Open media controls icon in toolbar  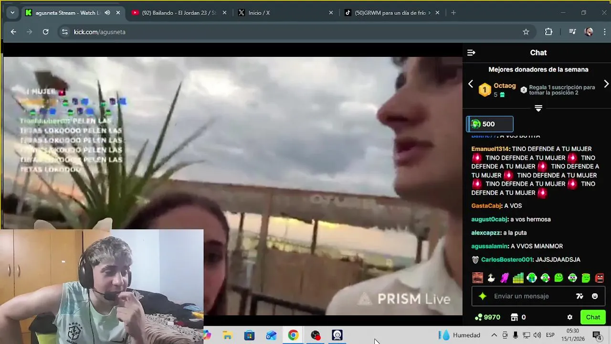click(572, 32)
